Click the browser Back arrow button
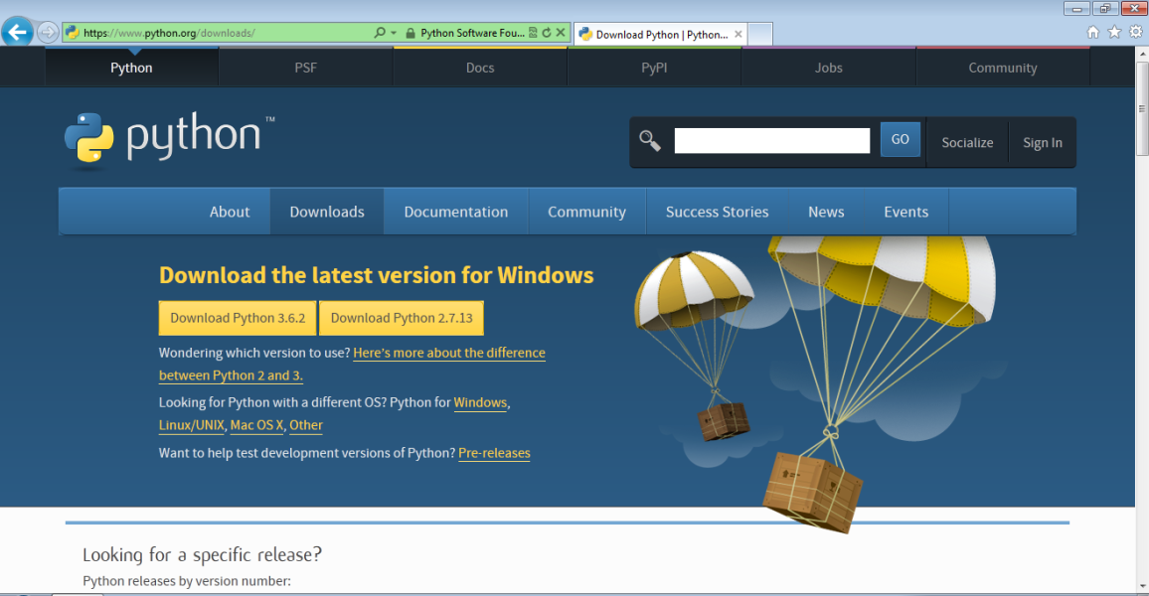 click(x=18, y=32)
